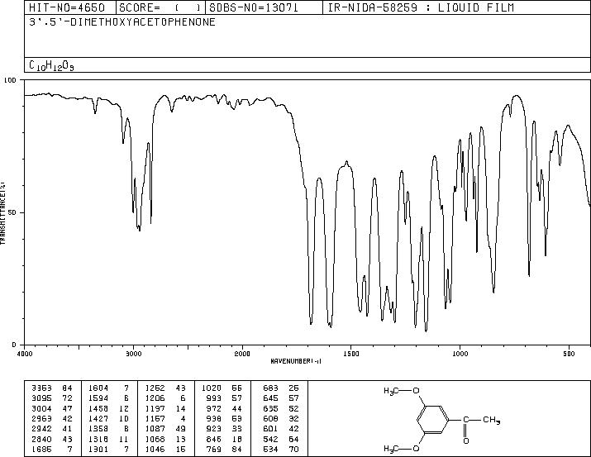Image resolution: width=591 pixels, height=457 pixels.
Task: Click the 100 label on transmittance axis
Action: click(x=10, y=80)
